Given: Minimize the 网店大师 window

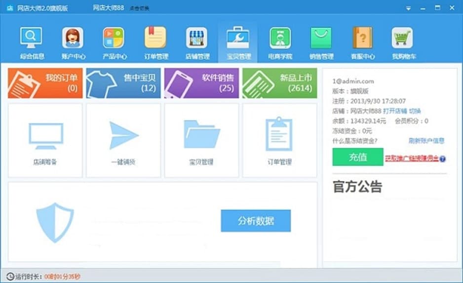Looking at the screenshot, I should click(x=423, y=8).
